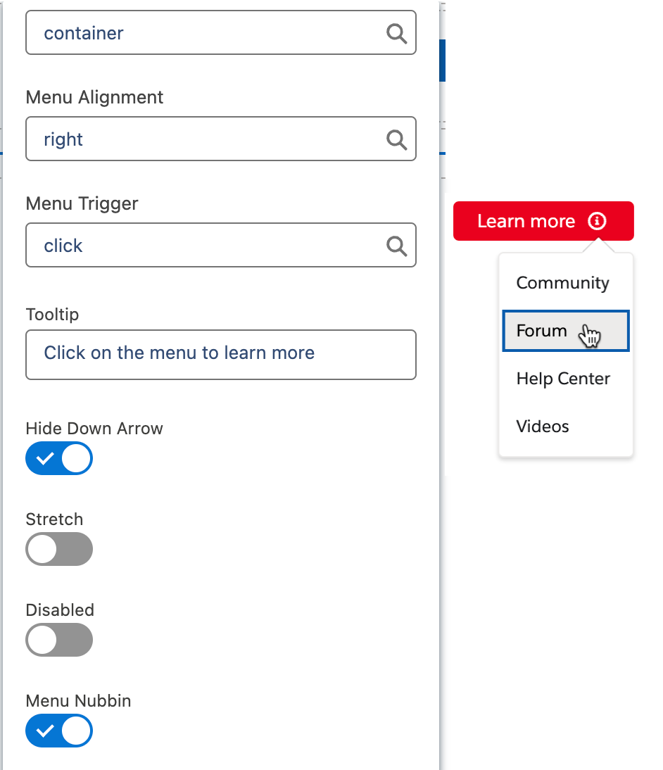Click into the Tooltip text field
Image resolution: width=663 pixels, height=770 pixels.
221,355
